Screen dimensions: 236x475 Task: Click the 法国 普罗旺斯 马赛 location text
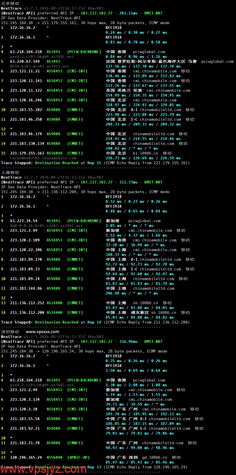151,61
